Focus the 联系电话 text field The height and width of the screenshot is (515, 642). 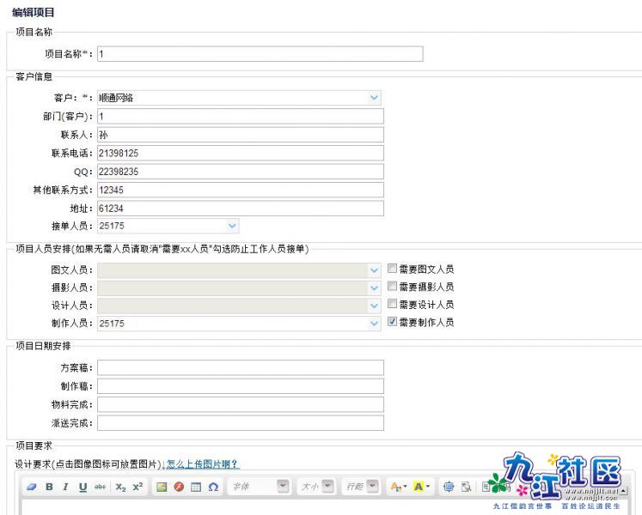click(x=240, y=153)
